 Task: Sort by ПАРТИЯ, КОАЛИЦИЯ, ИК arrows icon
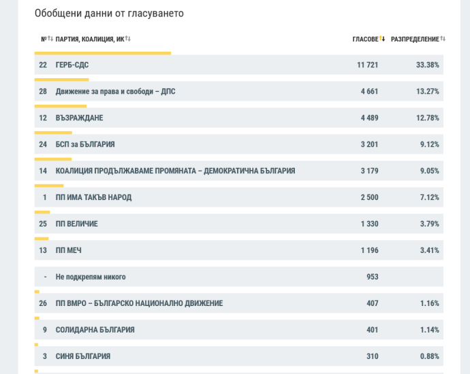[x=128, y=39]
